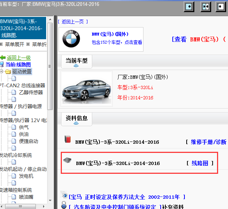Open the 线路图 link
Viewport: 228px width, 209px height.
[x=200, y=163]
